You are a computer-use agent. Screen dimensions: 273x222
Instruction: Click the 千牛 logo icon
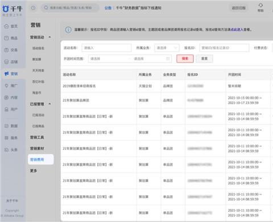tap(6, 9)
